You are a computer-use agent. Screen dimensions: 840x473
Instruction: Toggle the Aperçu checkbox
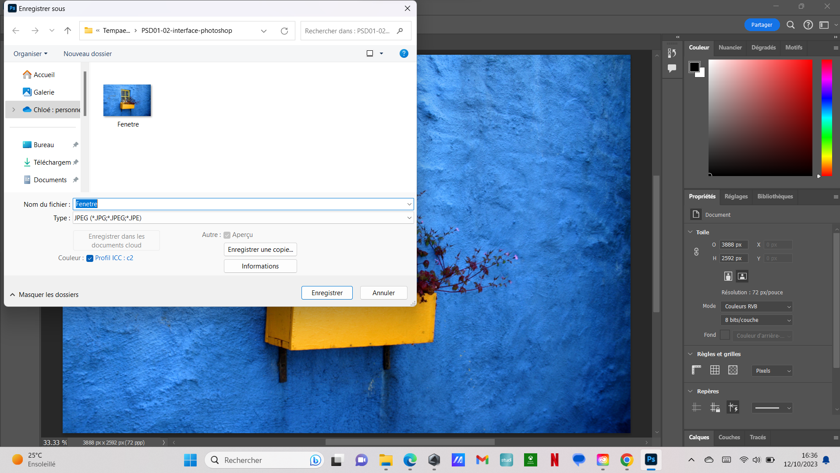(x=227, y=235)
